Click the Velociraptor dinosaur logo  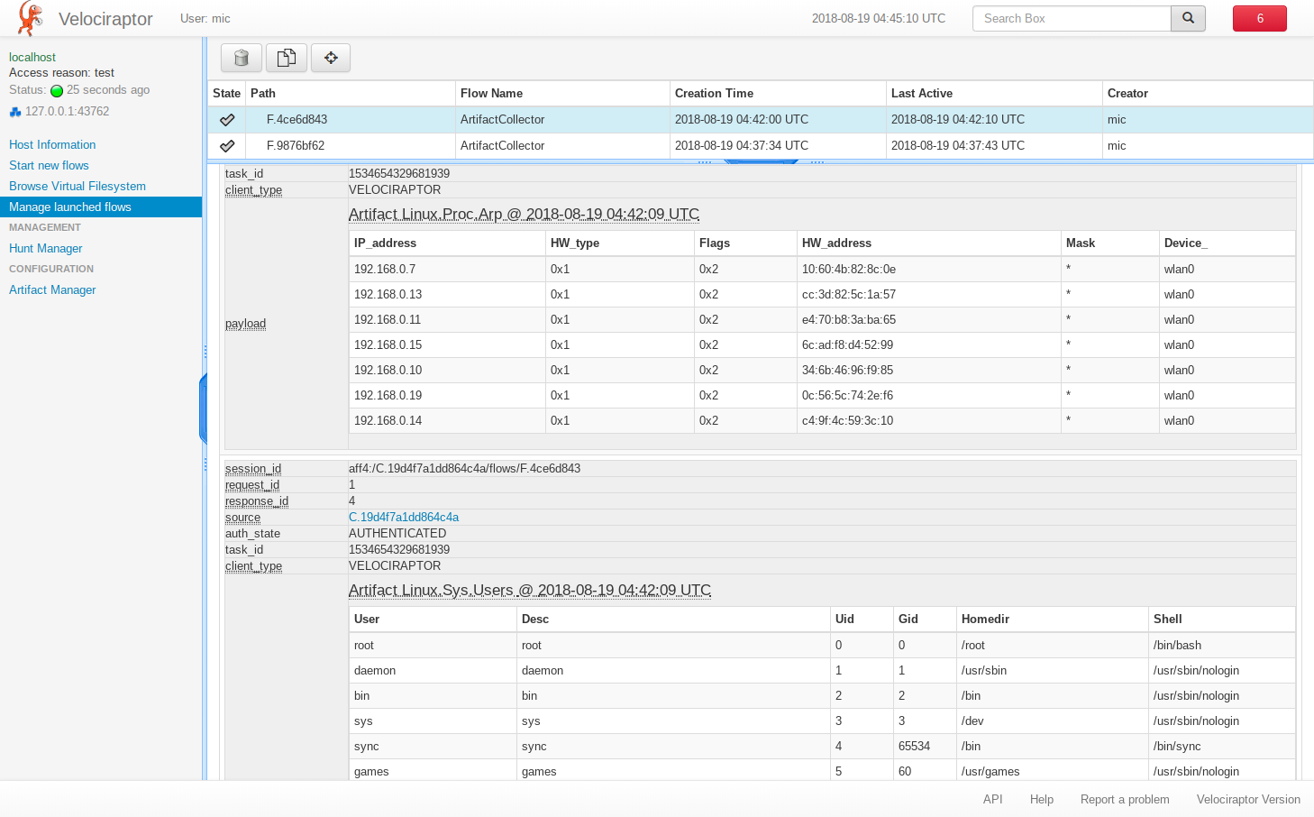31,19
